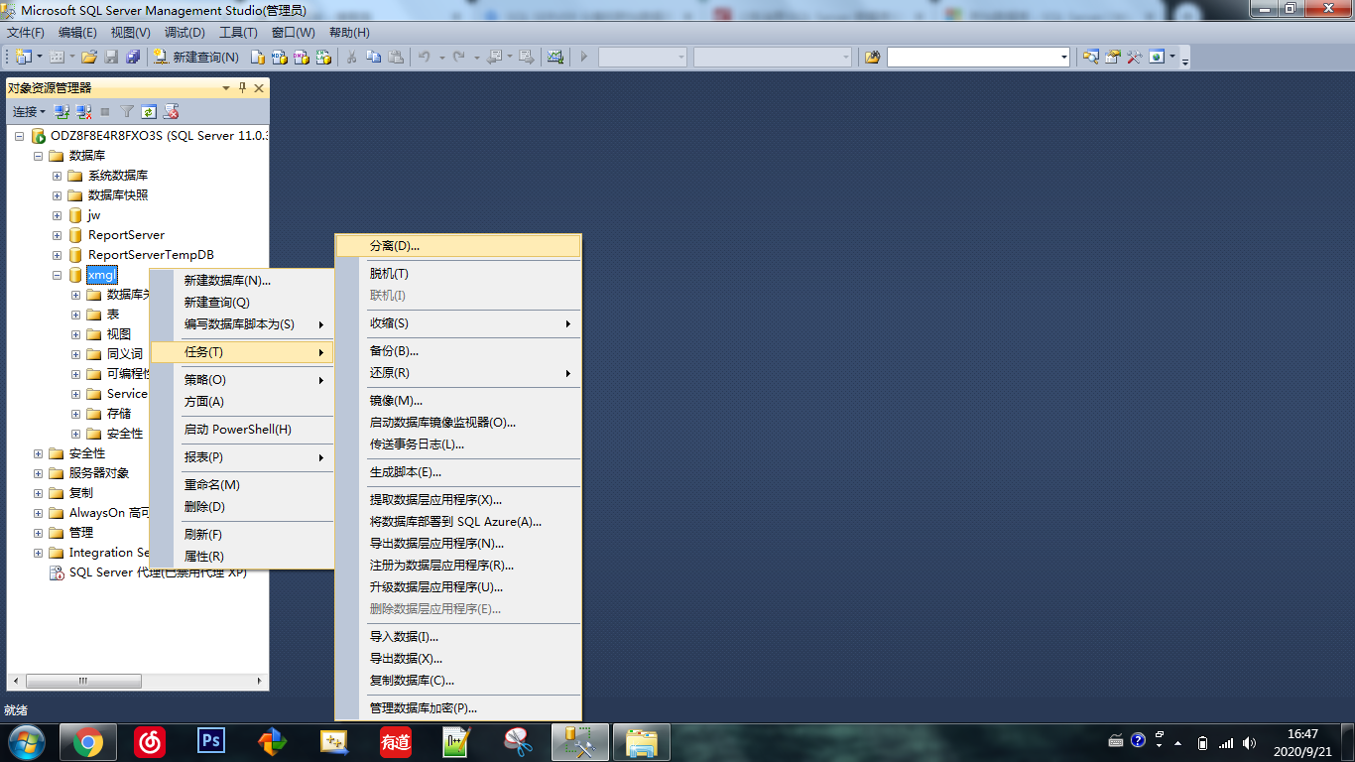Click the Analysis Services MDX Query icon
This screenshot has height=762, width=1355.
point(280,58)
